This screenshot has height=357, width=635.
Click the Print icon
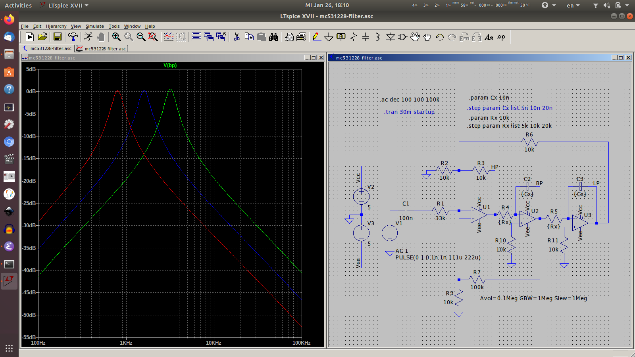[289, 37]
